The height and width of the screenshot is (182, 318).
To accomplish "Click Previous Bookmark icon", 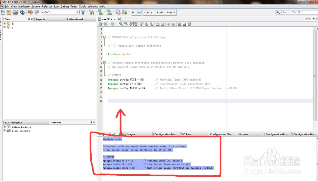I will tap(142, 24).
